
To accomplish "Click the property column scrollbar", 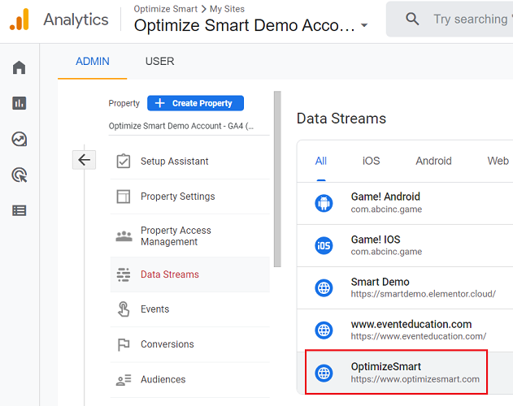I will (277, 179).
